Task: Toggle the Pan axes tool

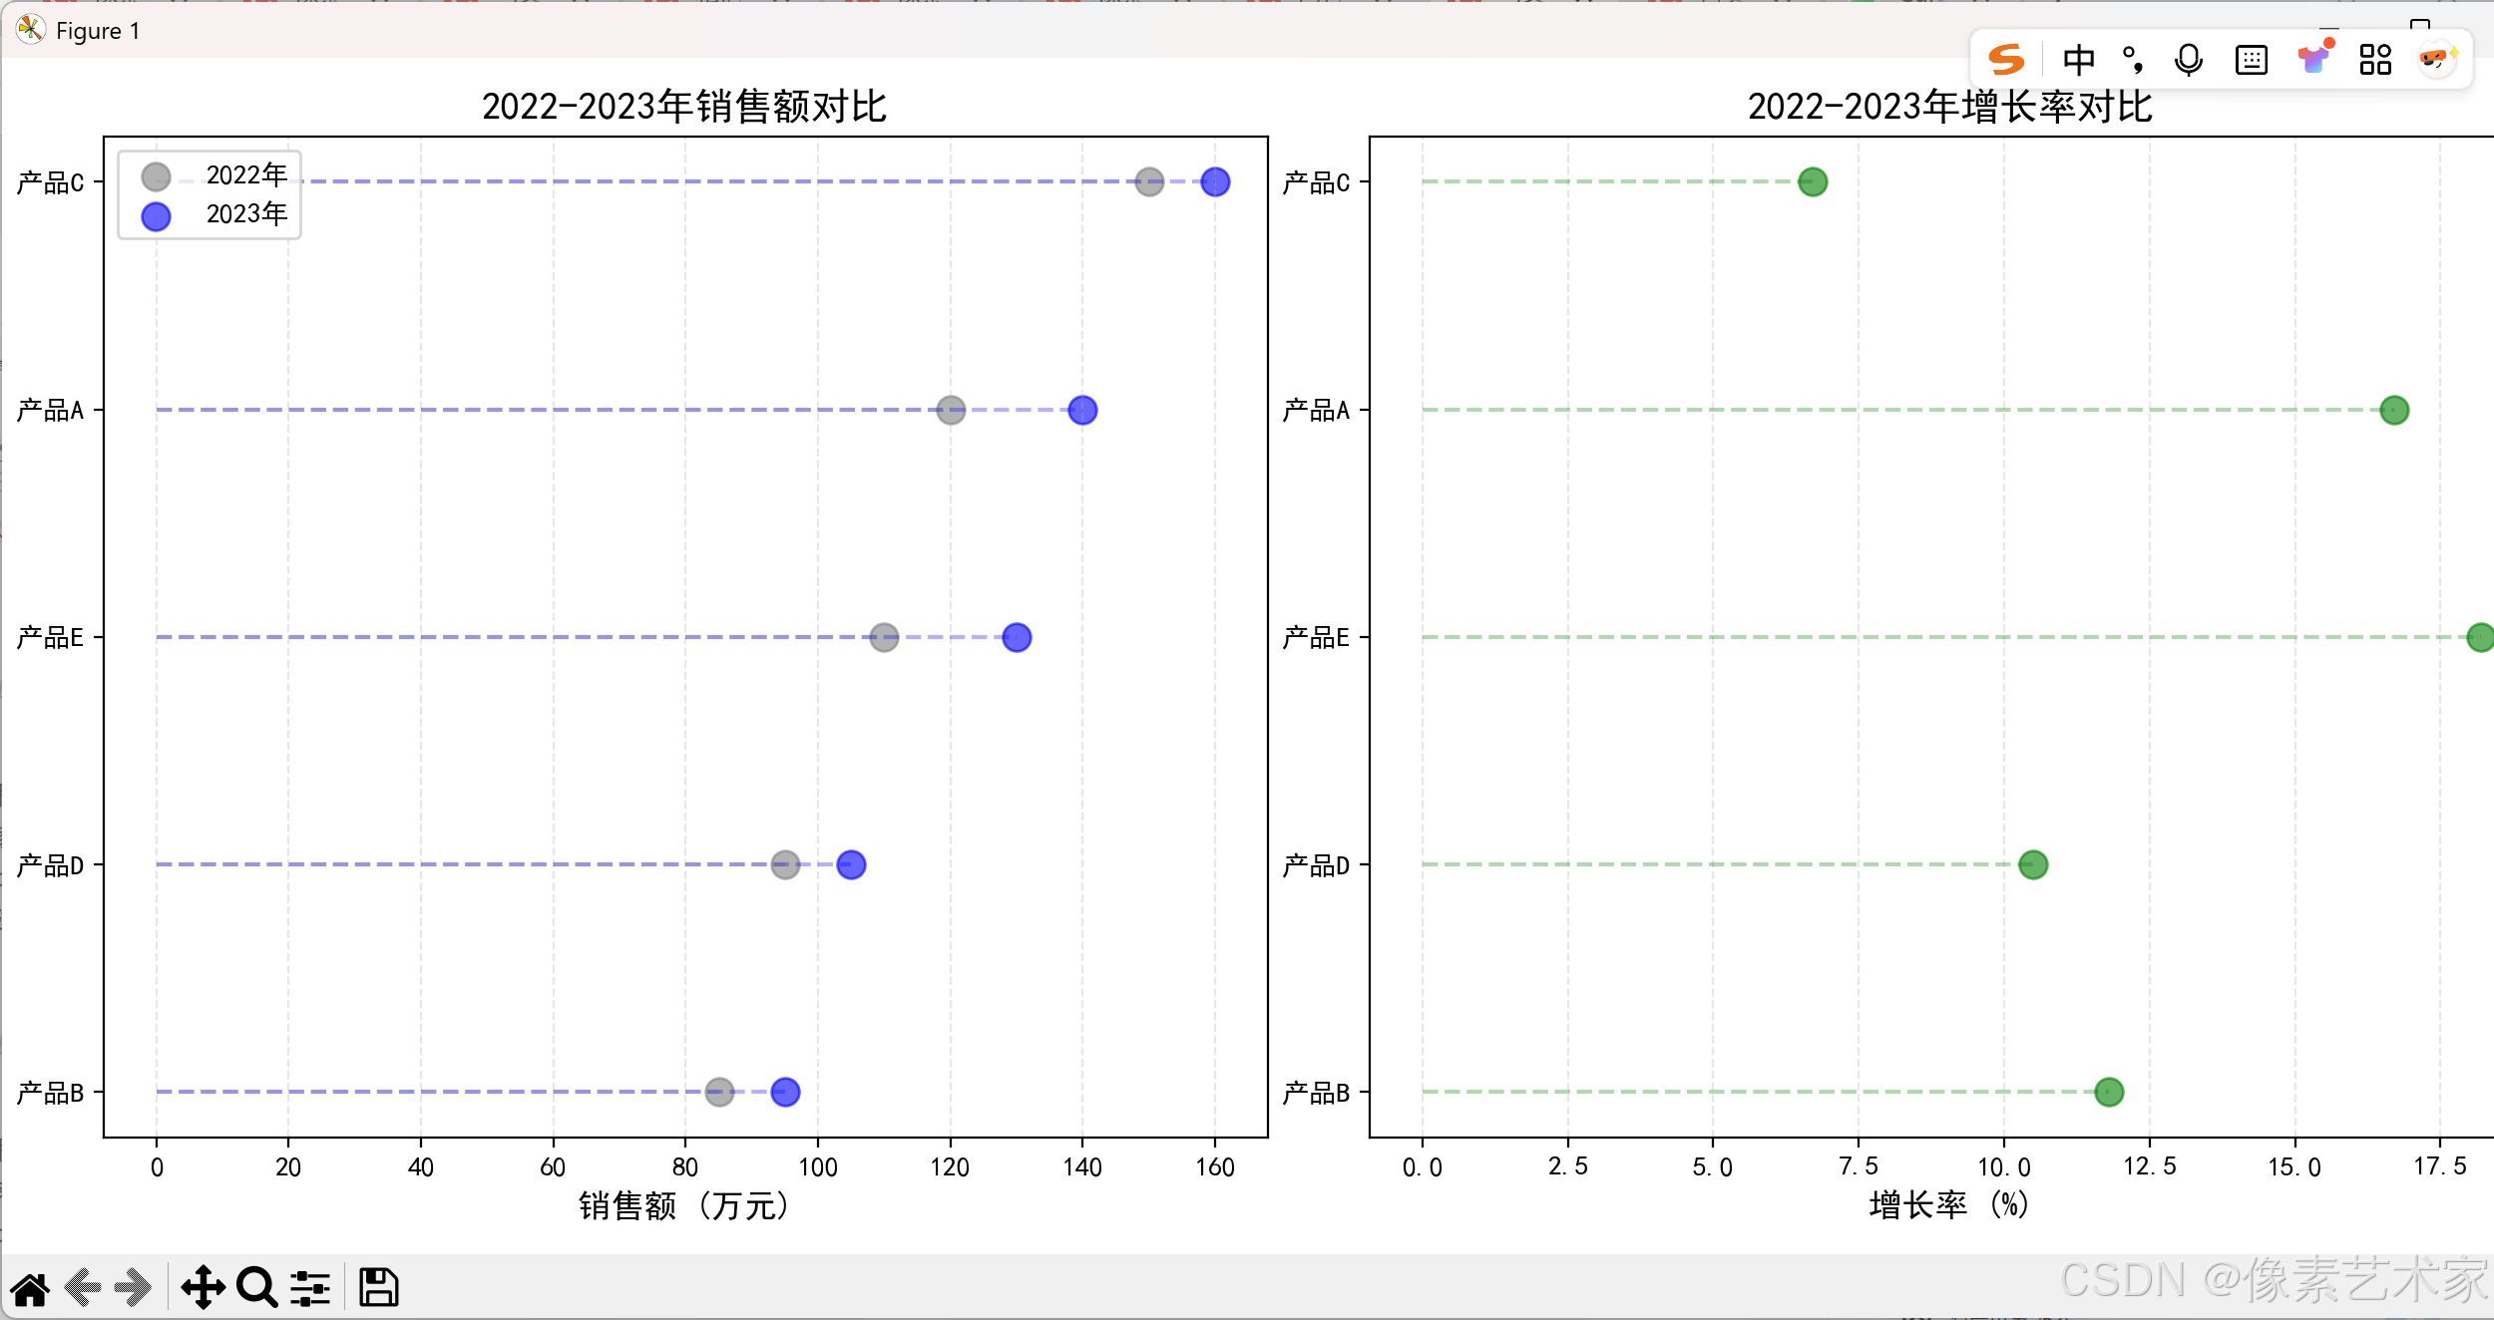Action: (x=203, y=1288)
